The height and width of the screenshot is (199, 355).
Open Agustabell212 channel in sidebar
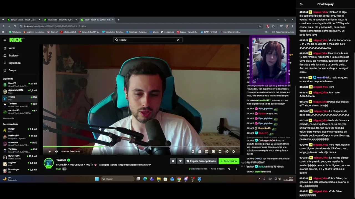19,91
